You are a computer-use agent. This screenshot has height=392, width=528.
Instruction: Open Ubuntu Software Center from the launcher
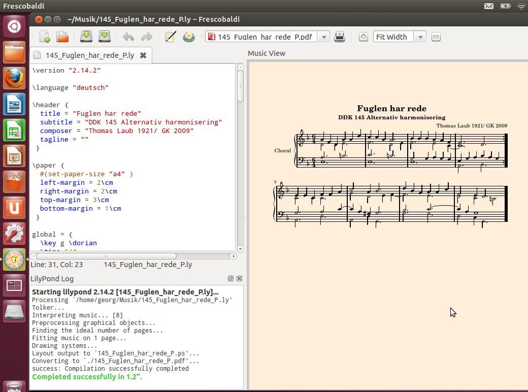pyautogui.click(x=14, y=182)
